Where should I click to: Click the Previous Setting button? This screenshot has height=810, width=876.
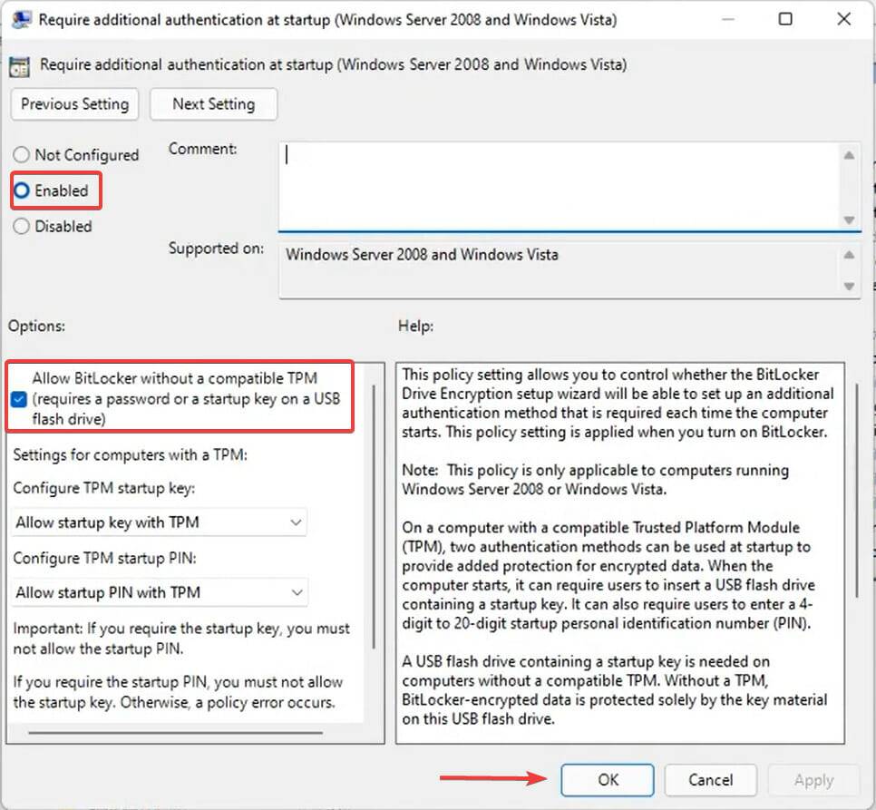pyautogui.click(x=73, y=103)
